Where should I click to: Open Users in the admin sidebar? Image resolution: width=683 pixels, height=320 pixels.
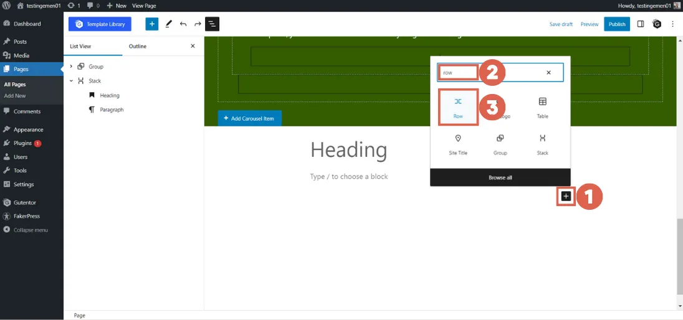coord(21,157)
